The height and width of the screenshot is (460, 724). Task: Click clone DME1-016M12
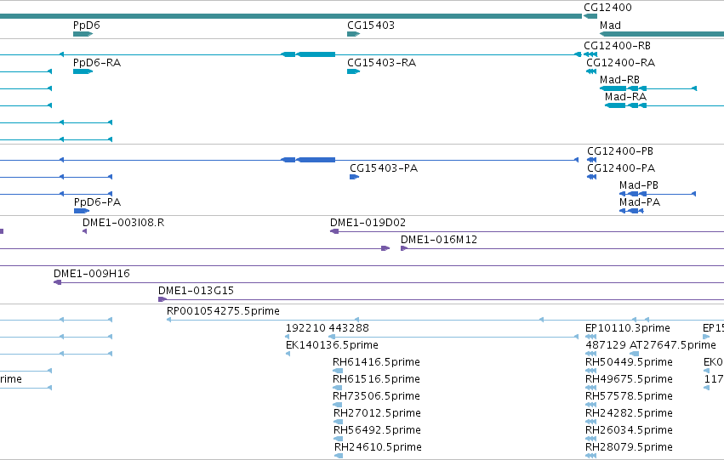(x=439, y=240)
